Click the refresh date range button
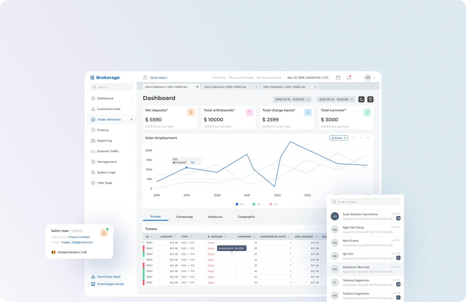This screenshot has height=302, width=466. pos(361,99)
